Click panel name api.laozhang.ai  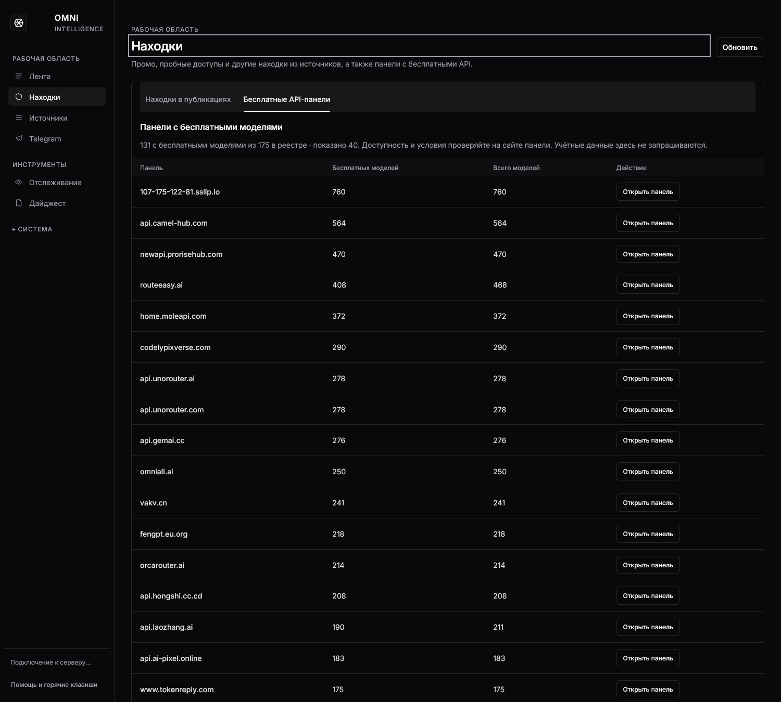pyautogui.click(x=167, y=627)
